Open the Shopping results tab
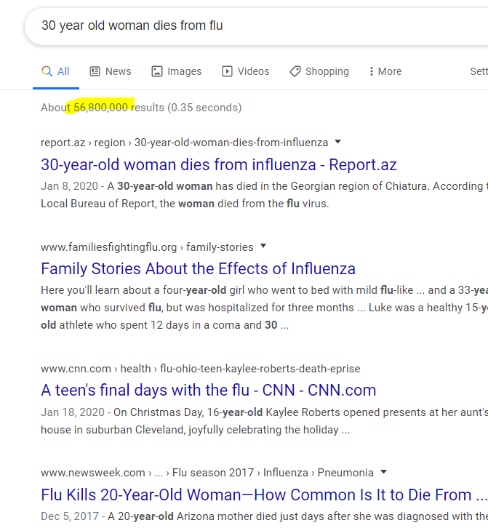The width and height of the screenshot is (488, 528). click(x=319, y=71)
